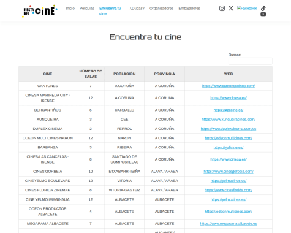Viewport: 291px width, 233px height.
Task: Select CINESA AS CANCELAS - ISENSE cell
Action: pos(48,159)
